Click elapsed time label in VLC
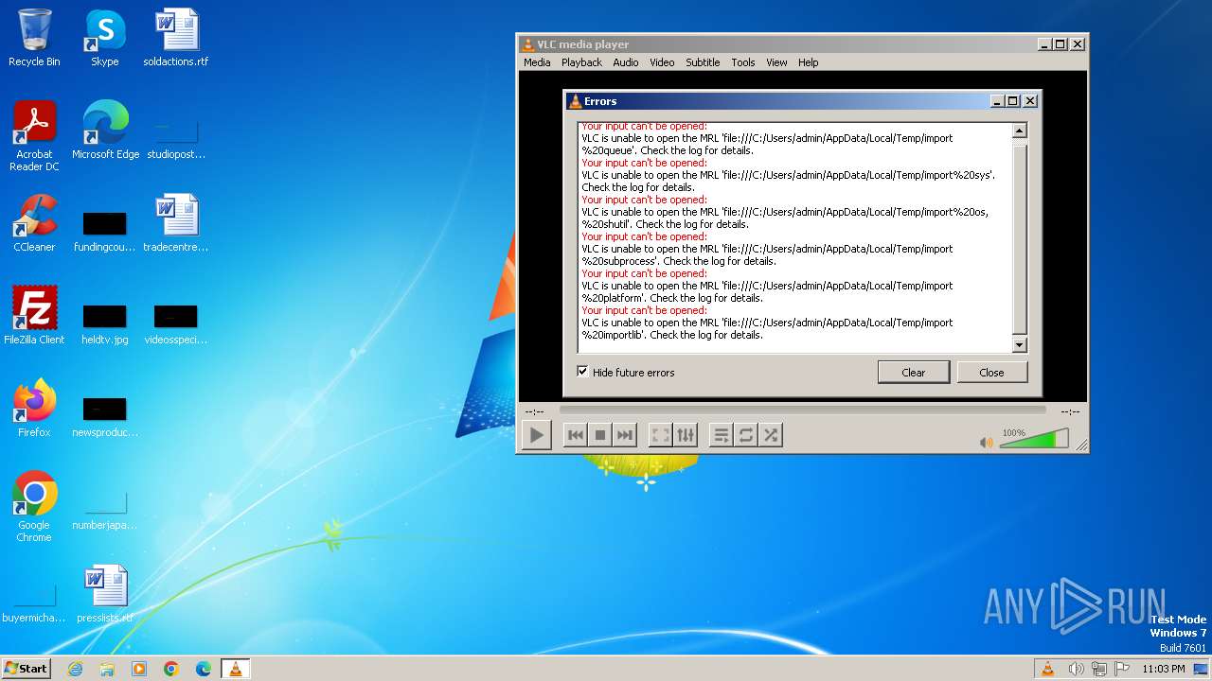 click(534, 411)
